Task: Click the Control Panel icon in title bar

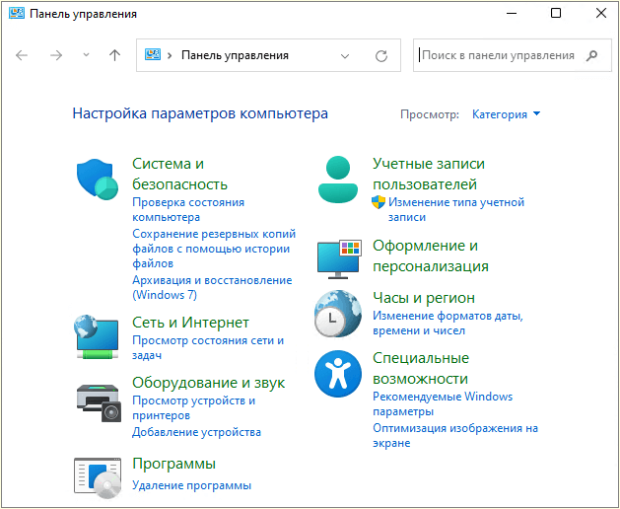Action: tap(17, 14)
